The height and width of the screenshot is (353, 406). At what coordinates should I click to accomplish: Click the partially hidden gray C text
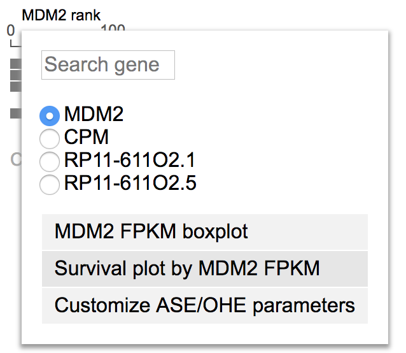click(16, 159)
